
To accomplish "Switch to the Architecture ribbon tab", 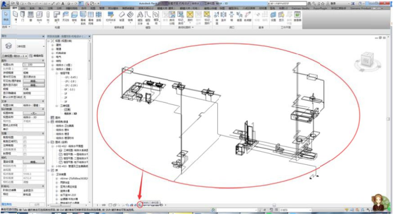I will (15, 8).
